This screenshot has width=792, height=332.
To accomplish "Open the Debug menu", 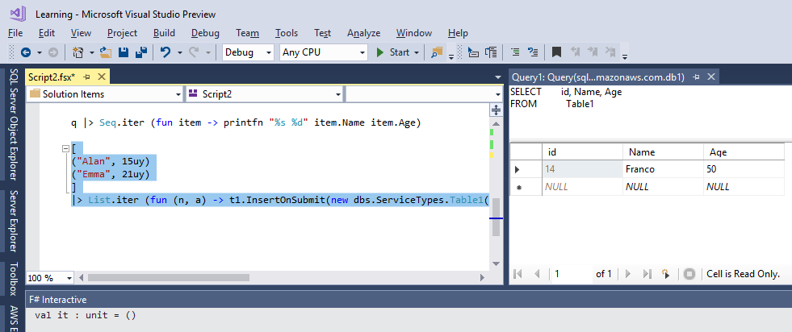I will [x=205, y=33].
